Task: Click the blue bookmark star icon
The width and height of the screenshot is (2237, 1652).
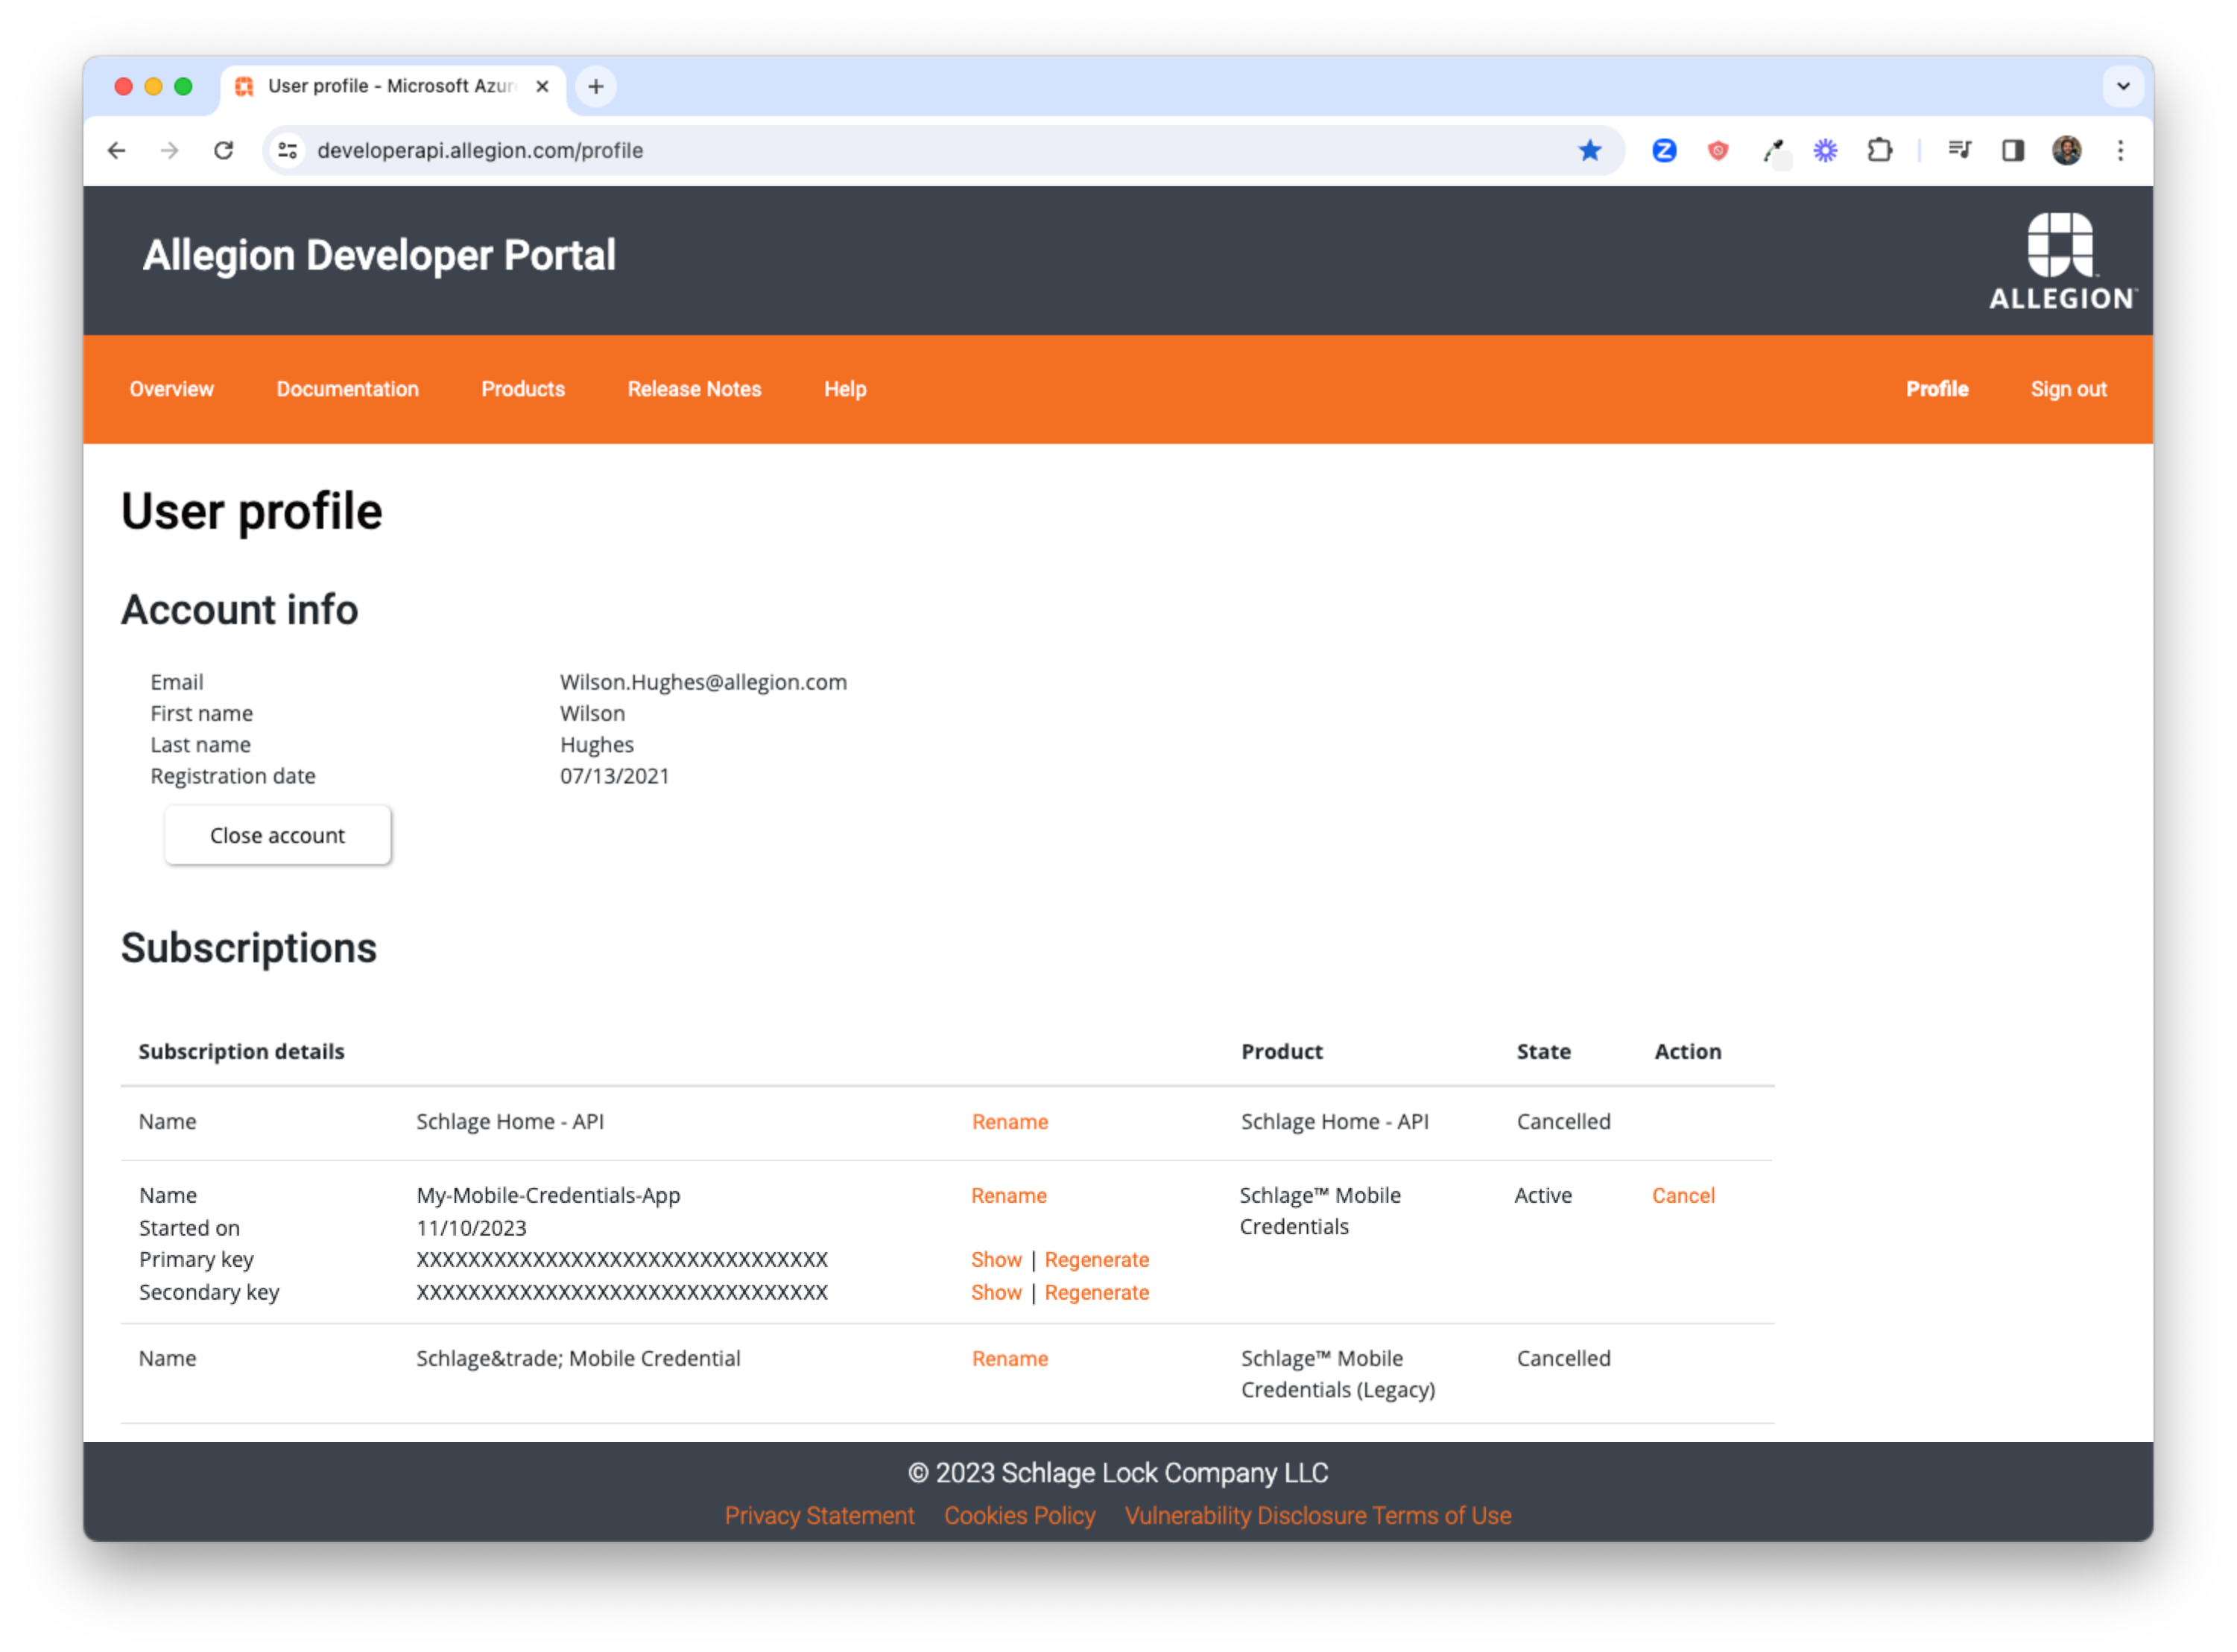Action: (1589, 150)
